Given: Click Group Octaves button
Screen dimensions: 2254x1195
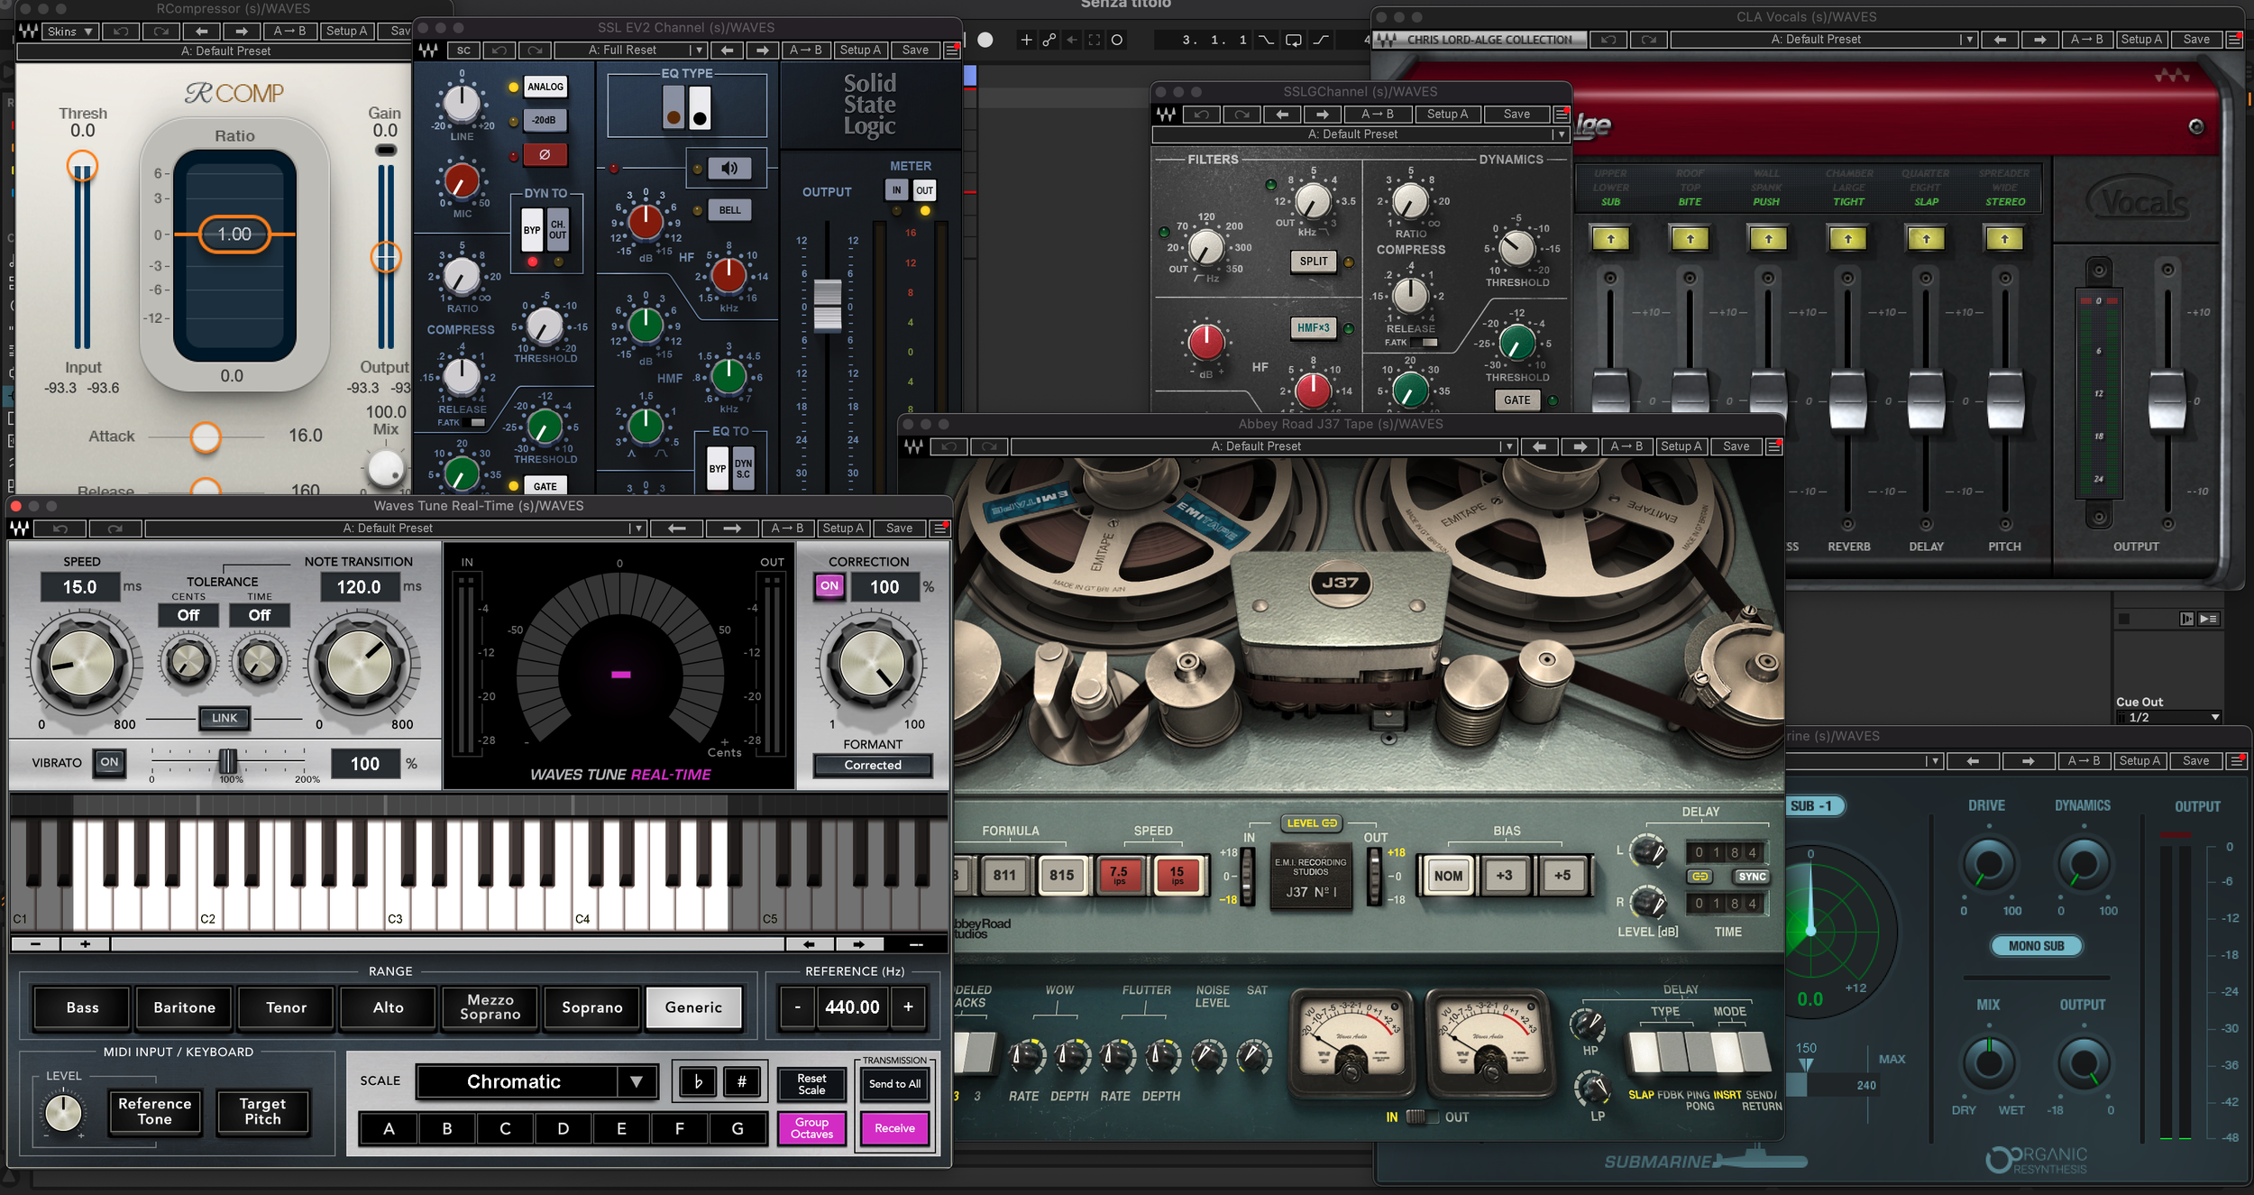Looking at the screenshot, I should coord(811,1128).
